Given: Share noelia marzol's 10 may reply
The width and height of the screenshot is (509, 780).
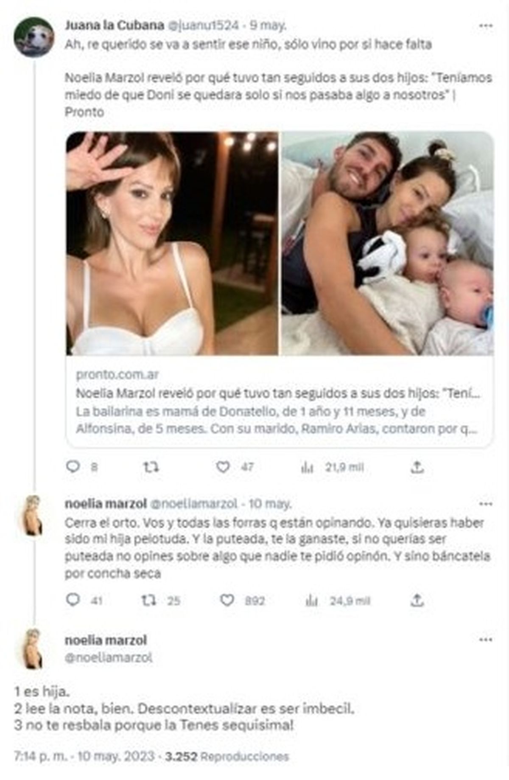Looking at the screenshot, I should pos(417,600).
